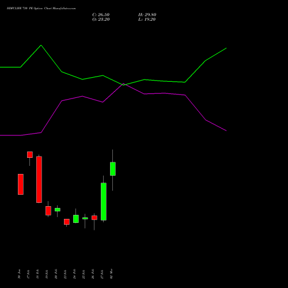Viewport: 288px width, 288px height.
Task: Click the red candlestick for 19 Feb
Action: tap(48, 211)
